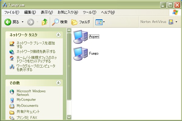Click the network connections globe icon
Screen dimensions: 182x121
(12, 52)
